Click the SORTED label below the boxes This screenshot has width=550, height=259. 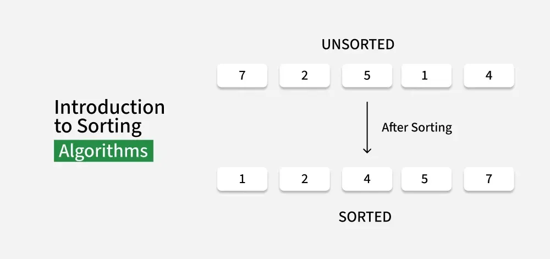click(x=365, y=217)
